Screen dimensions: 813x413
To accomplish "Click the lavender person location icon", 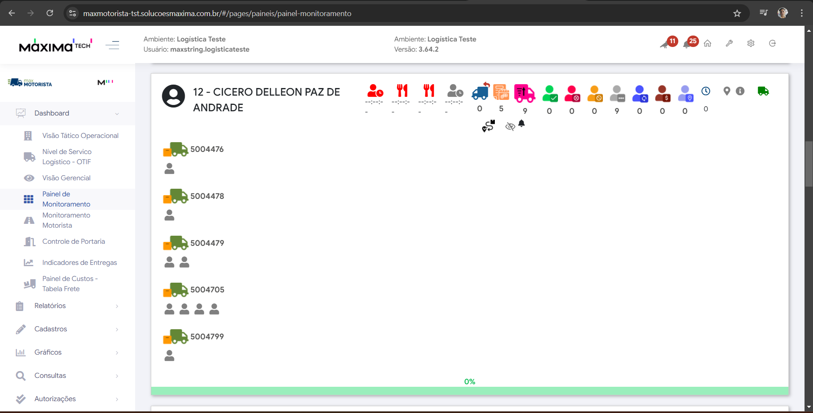I will click(685, 94).
